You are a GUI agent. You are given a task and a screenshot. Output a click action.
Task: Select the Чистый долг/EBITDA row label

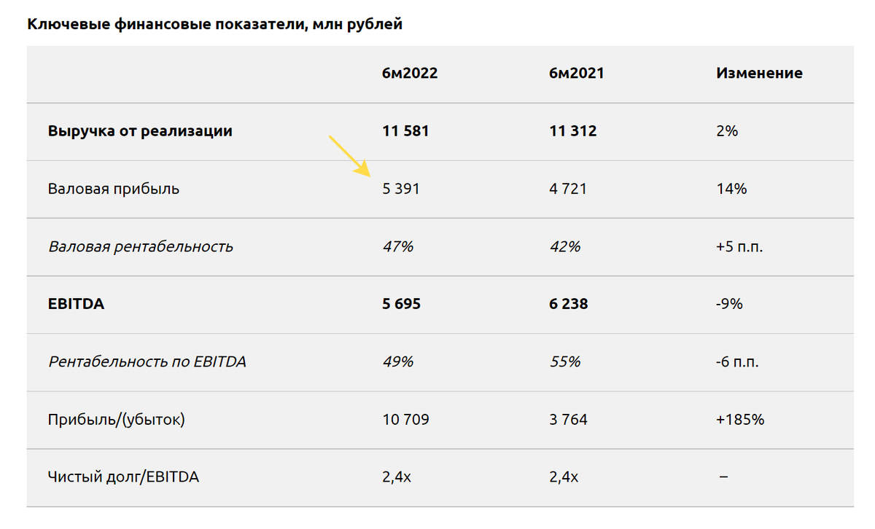(123, 477)
